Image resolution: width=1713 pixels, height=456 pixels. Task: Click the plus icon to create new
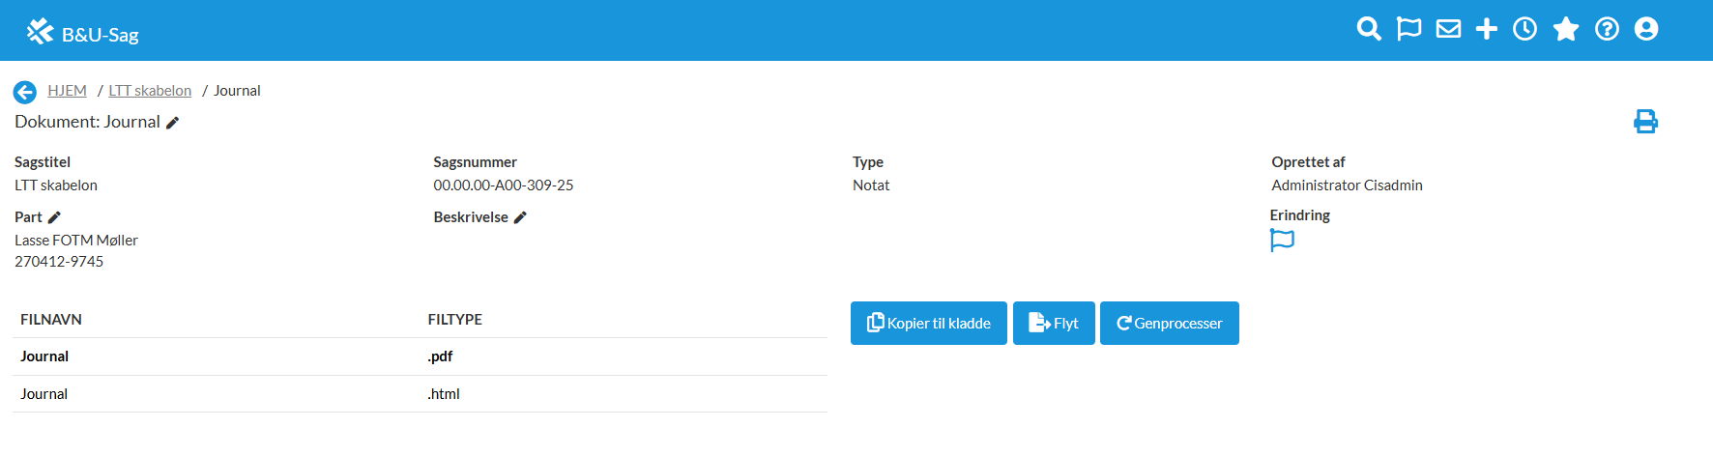click(1487, 29)
